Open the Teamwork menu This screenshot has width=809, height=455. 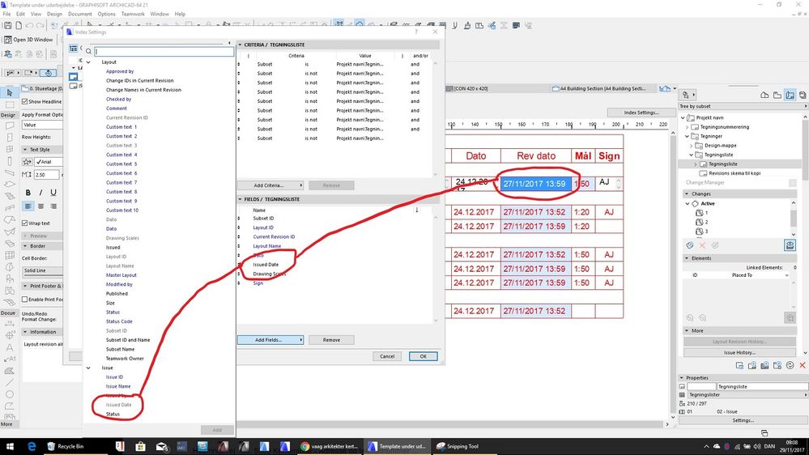pyautogui.click(x=133, y=14)
